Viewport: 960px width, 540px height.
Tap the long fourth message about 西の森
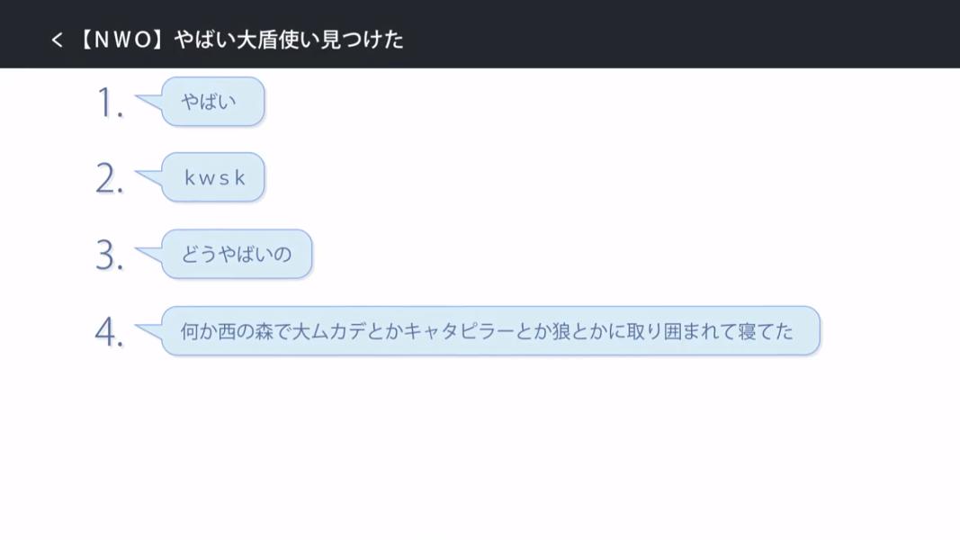(x=490, y=331)
